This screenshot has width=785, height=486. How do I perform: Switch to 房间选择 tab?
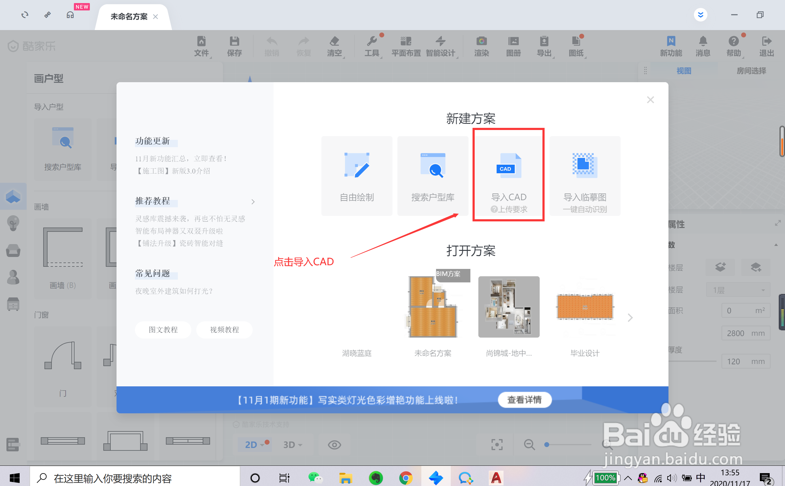point(751,71)
